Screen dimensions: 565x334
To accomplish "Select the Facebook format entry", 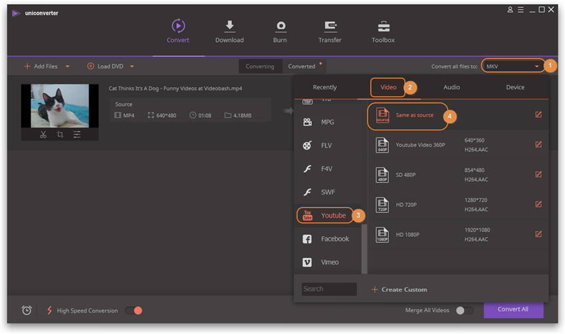I will tap(328, 239).
